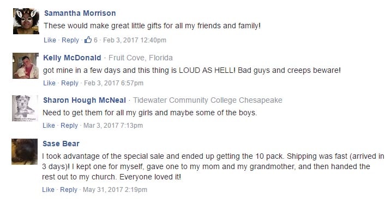Reply to Sharon Hough McNeal's comment
Viewport: 391px width, 199px height.
pos(69,126)
